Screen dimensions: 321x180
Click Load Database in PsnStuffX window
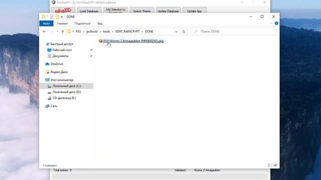pos(89,10)
